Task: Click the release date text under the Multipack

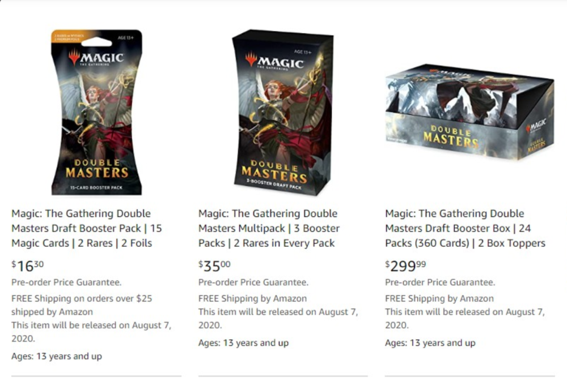Action: 278,319
